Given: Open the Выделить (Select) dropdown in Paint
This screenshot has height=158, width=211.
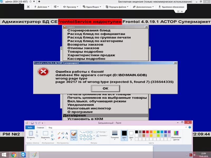Looking at the screenshot, I should pos(45,139).
